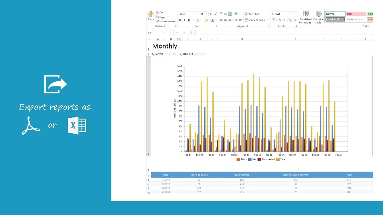Screen dimensions: 383x215
Task: Open the Font group dialog launcher
Action: (216, 26)
